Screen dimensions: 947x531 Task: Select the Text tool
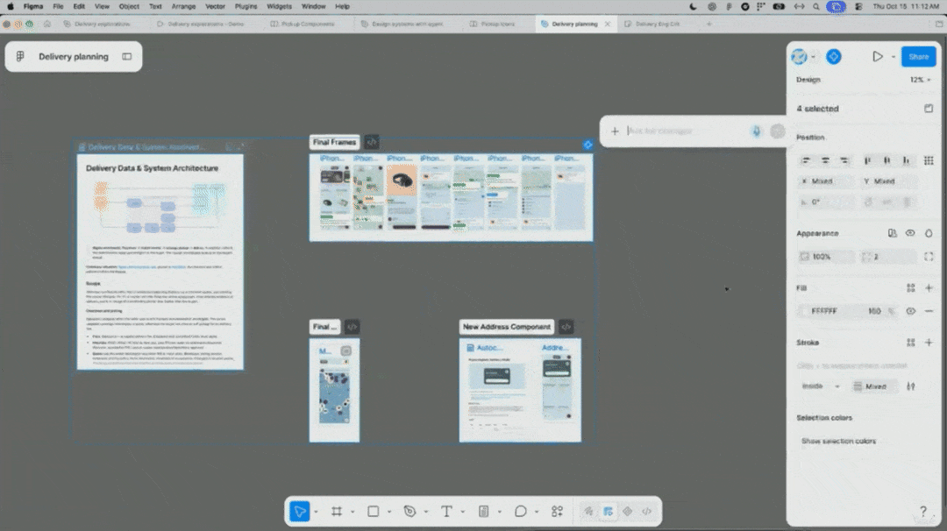pos(446,512)
